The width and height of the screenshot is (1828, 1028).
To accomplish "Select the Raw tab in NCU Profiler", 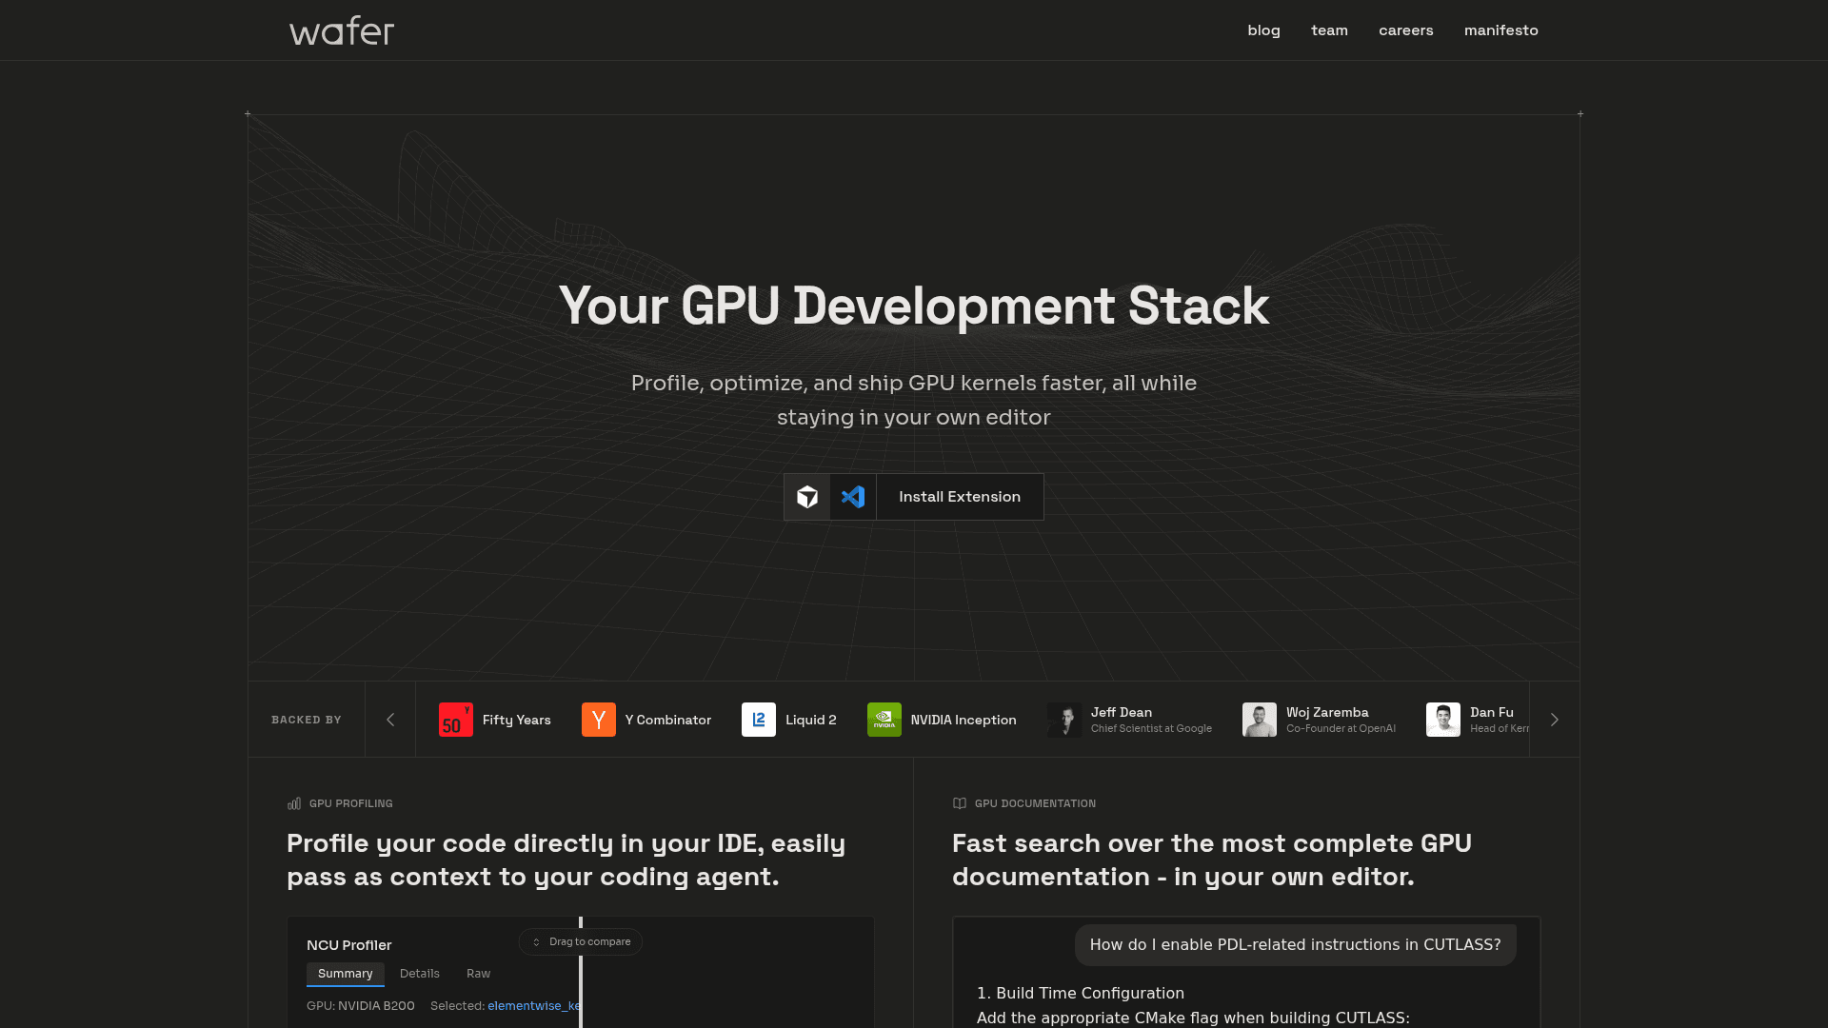I will pos(478,974).
